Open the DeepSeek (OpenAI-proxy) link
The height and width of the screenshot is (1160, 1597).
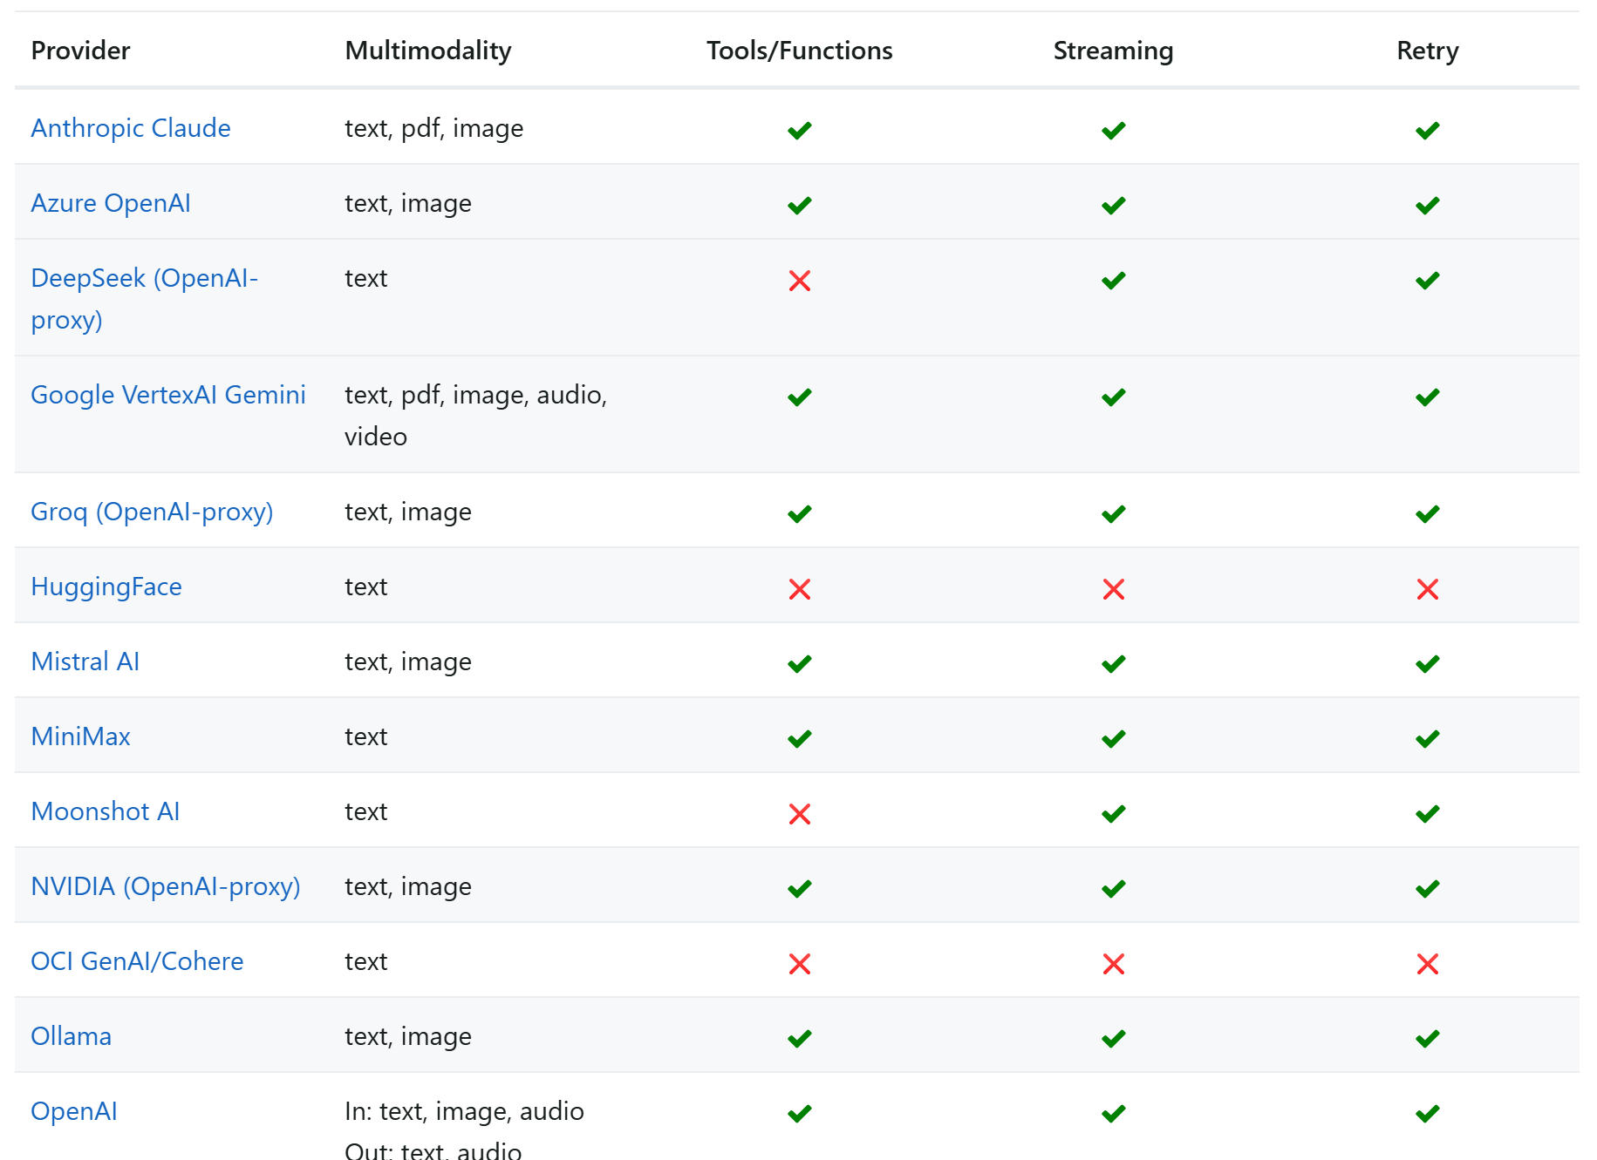(x=145, y=299)
